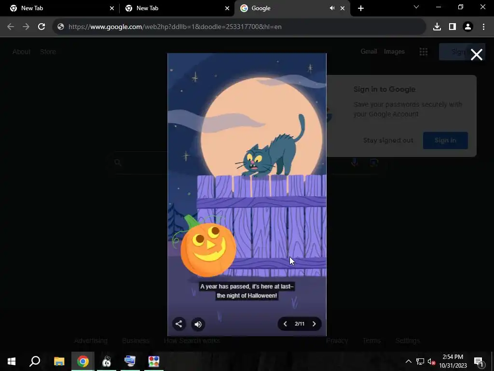Open Chrome three-dot menu

[483, 27]
